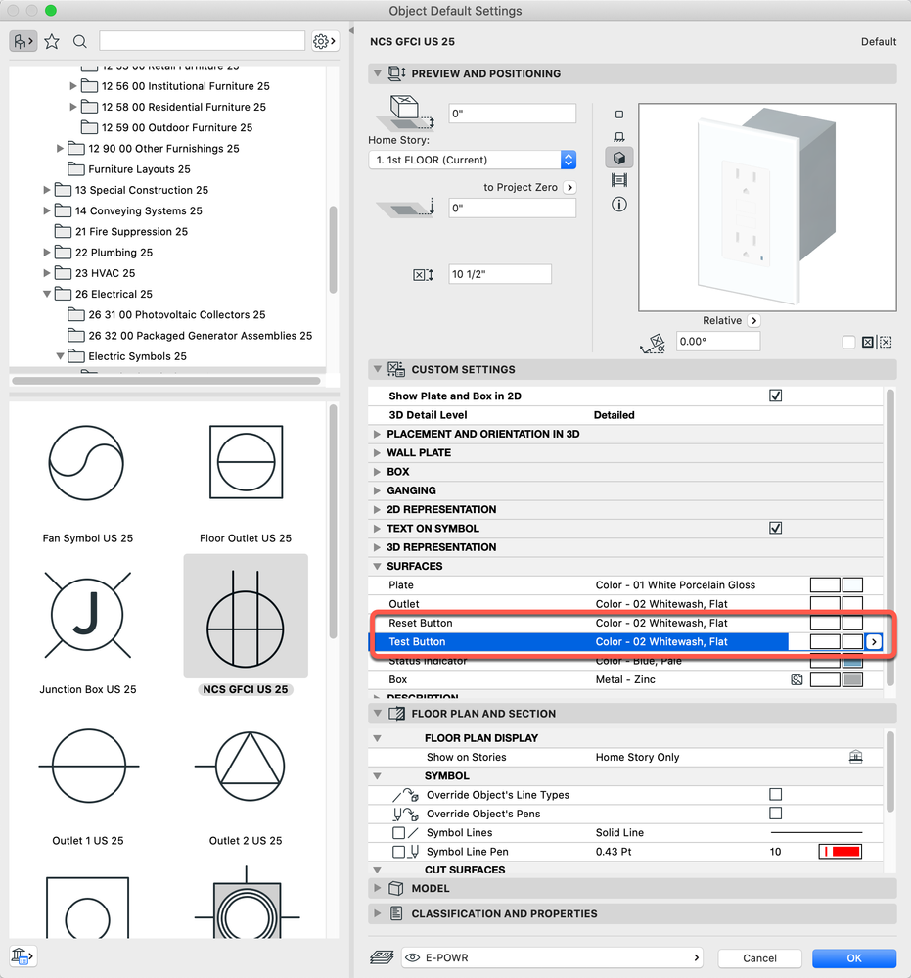Switch preview to 2D symbol view
This screenshot has width=911, height=978.
click(x=619, y=115)
